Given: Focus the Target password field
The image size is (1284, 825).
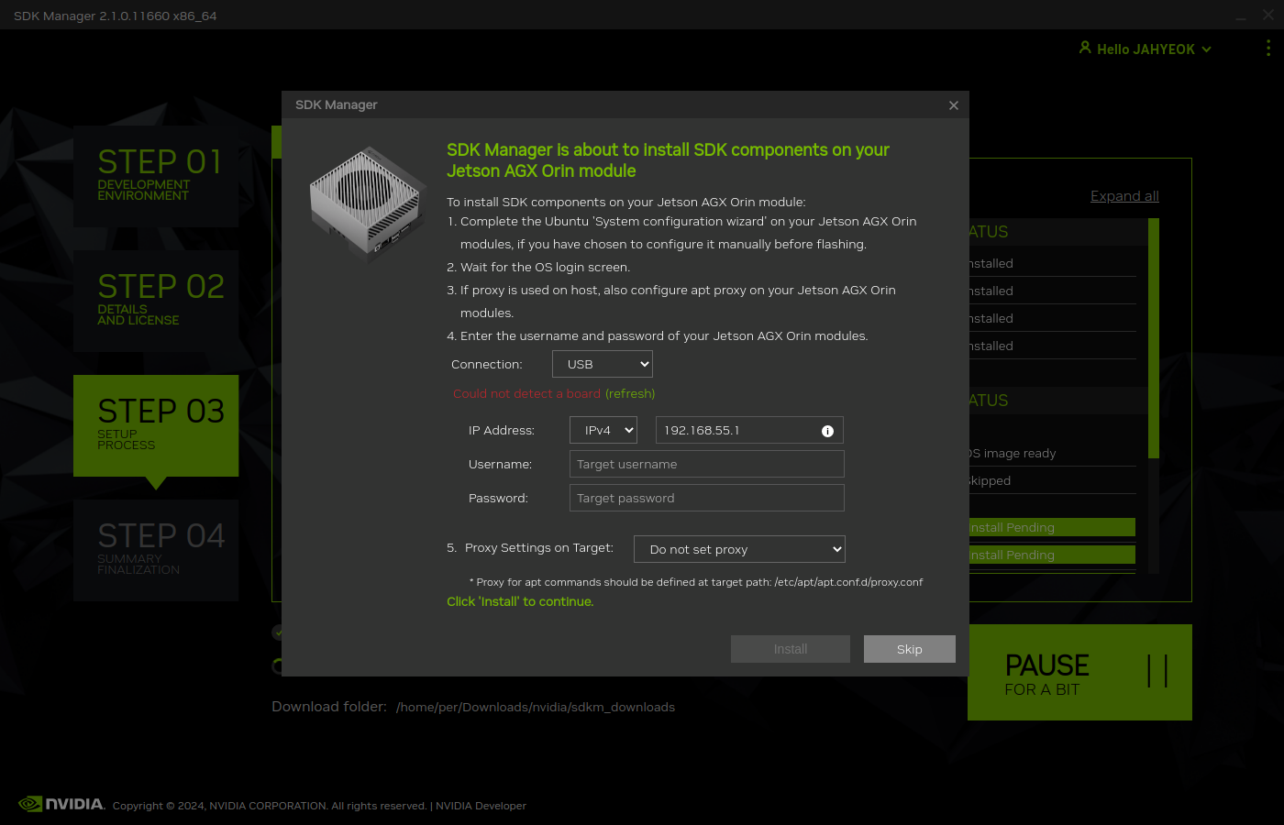Looking at the screenshot, I should (707, 498).
